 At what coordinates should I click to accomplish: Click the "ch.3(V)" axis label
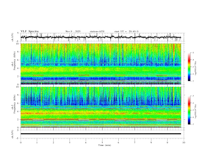click(x=13, y=134)
